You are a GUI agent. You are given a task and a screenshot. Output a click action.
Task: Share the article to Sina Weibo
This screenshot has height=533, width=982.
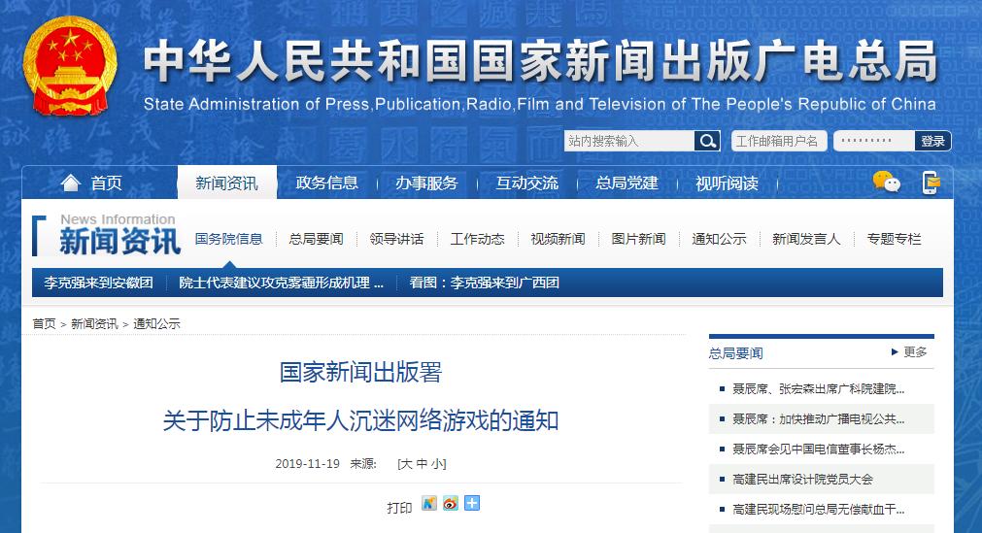click(x=451, y=503)
